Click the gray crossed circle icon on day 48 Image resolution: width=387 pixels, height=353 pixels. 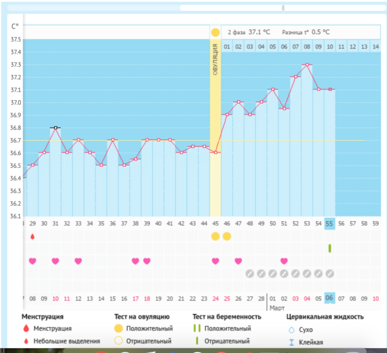(x=250, y=274)
